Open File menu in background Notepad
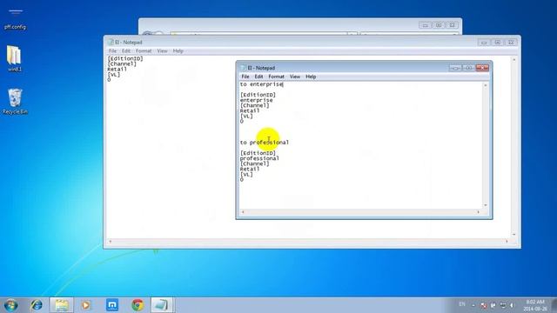The image size is (557, 313). [112, 51]
